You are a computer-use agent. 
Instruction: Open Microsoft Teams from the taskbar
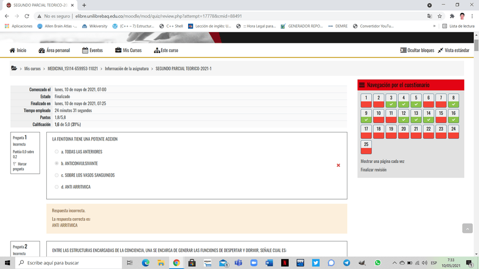pos(238,263)
